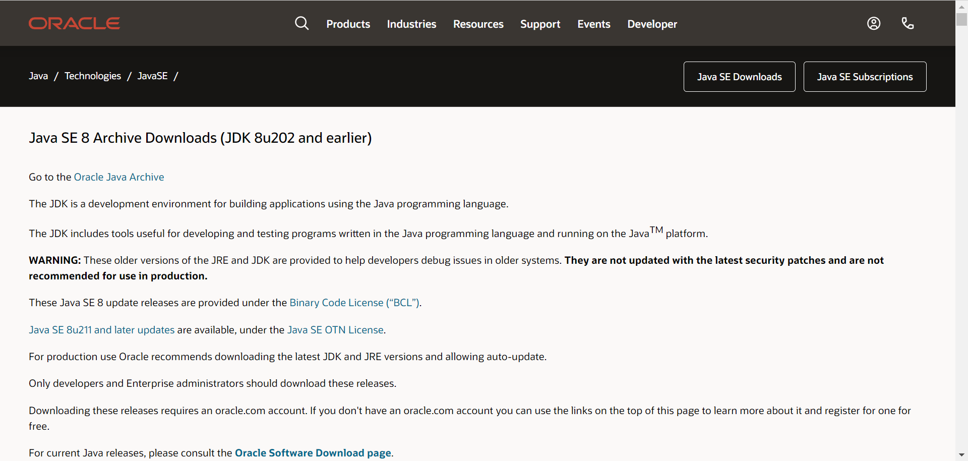Go to the JavaSE breadcrumb
The height and width of the screenshot is (461, 968).
(152, 76)
